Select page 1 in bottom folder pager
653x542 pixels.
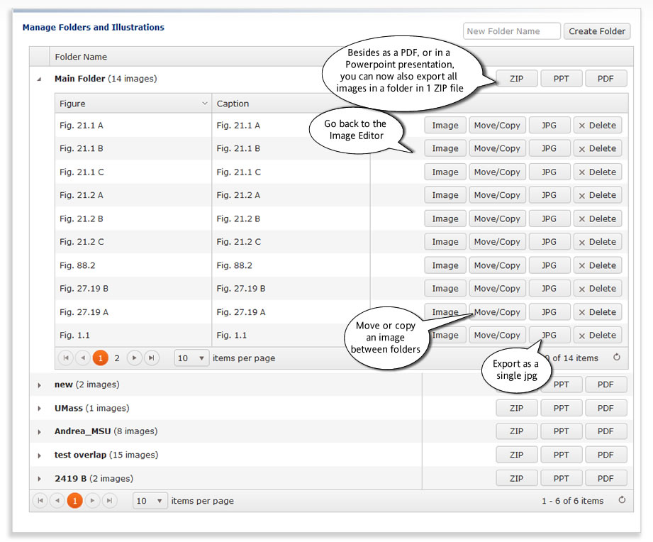(74, 501)
